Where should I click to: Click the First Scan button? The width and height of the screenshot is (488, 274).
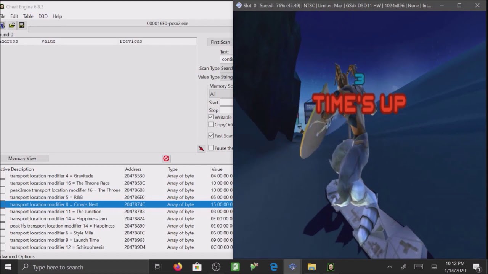click(220, 42)
